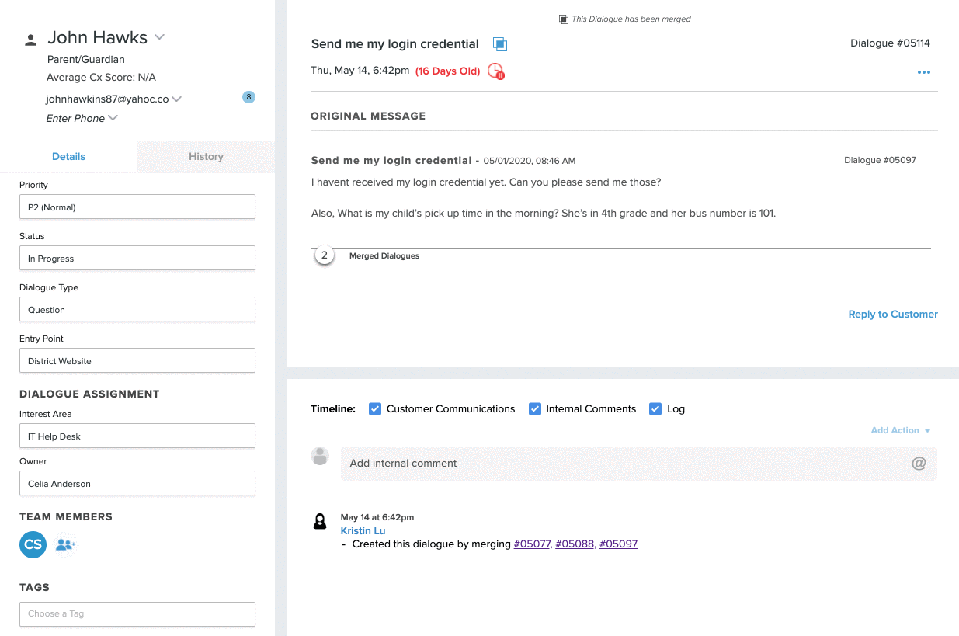The width and height of the screenshot is (959, 636).
Task: Open the three-dot more options menu
Action: coord(923,72)
